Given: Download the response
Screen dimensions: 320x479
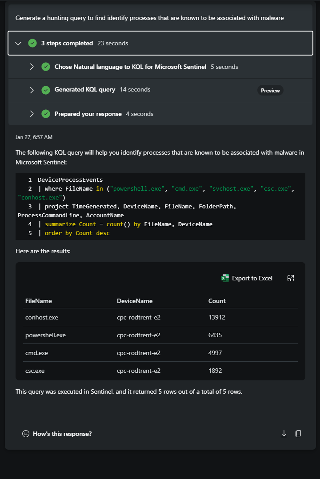Looking at the screenshot, I should pos(284,434).
